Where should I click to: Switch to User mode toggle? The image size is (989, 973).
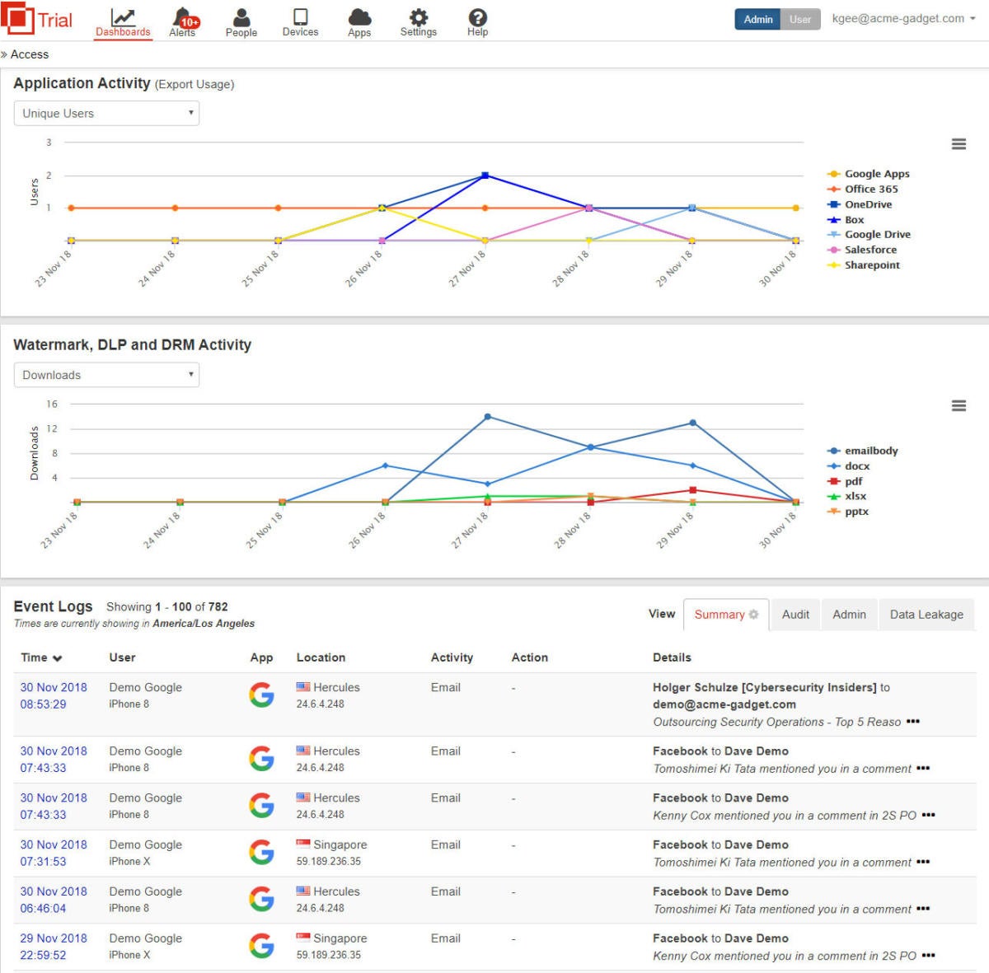(800, 19)
